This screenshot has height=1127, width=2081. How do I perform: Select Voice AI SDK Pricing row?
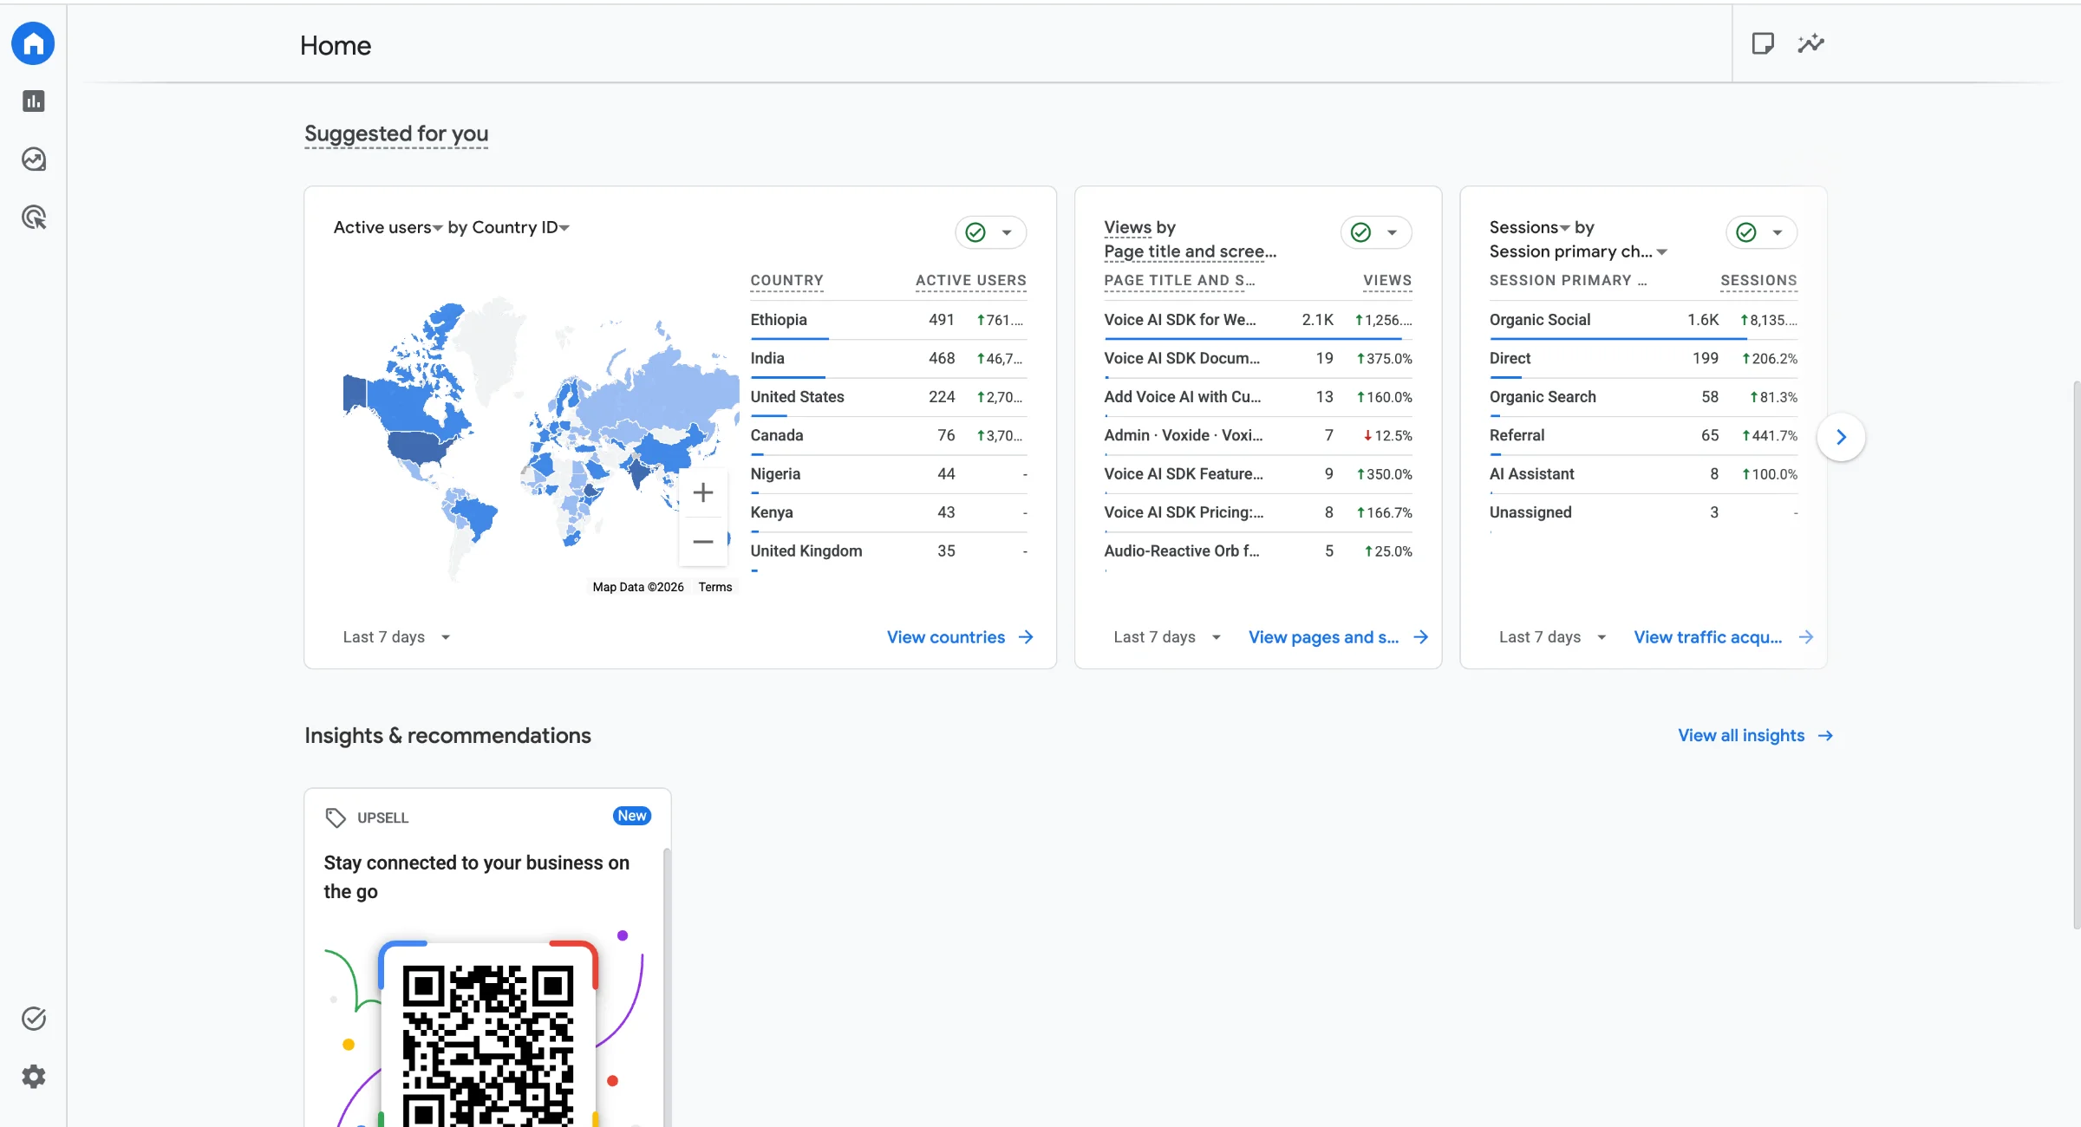[1258, 512]
